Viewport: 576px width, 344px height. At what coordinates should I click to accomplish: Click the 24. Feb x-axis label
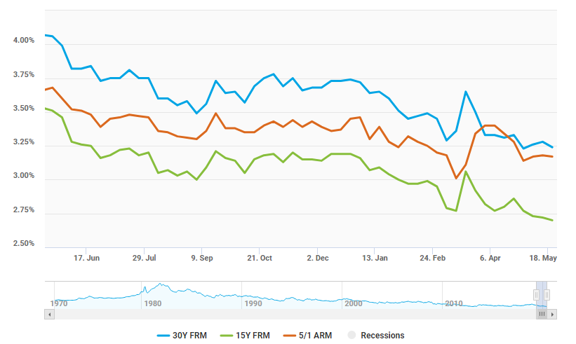tap(432, 258)
